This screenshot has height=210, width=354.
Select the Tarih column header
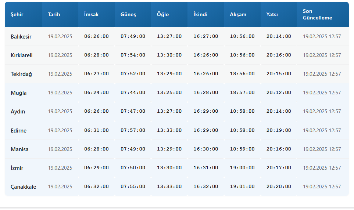[x=54, y=14]
